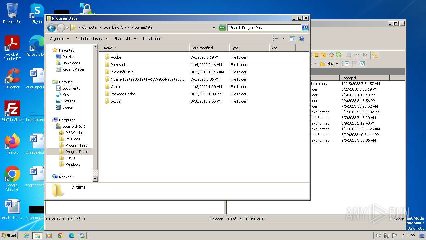Click the filter icon in WinSCP toolbar
Screen dimensions: 426x240
[x=362, y=64]
